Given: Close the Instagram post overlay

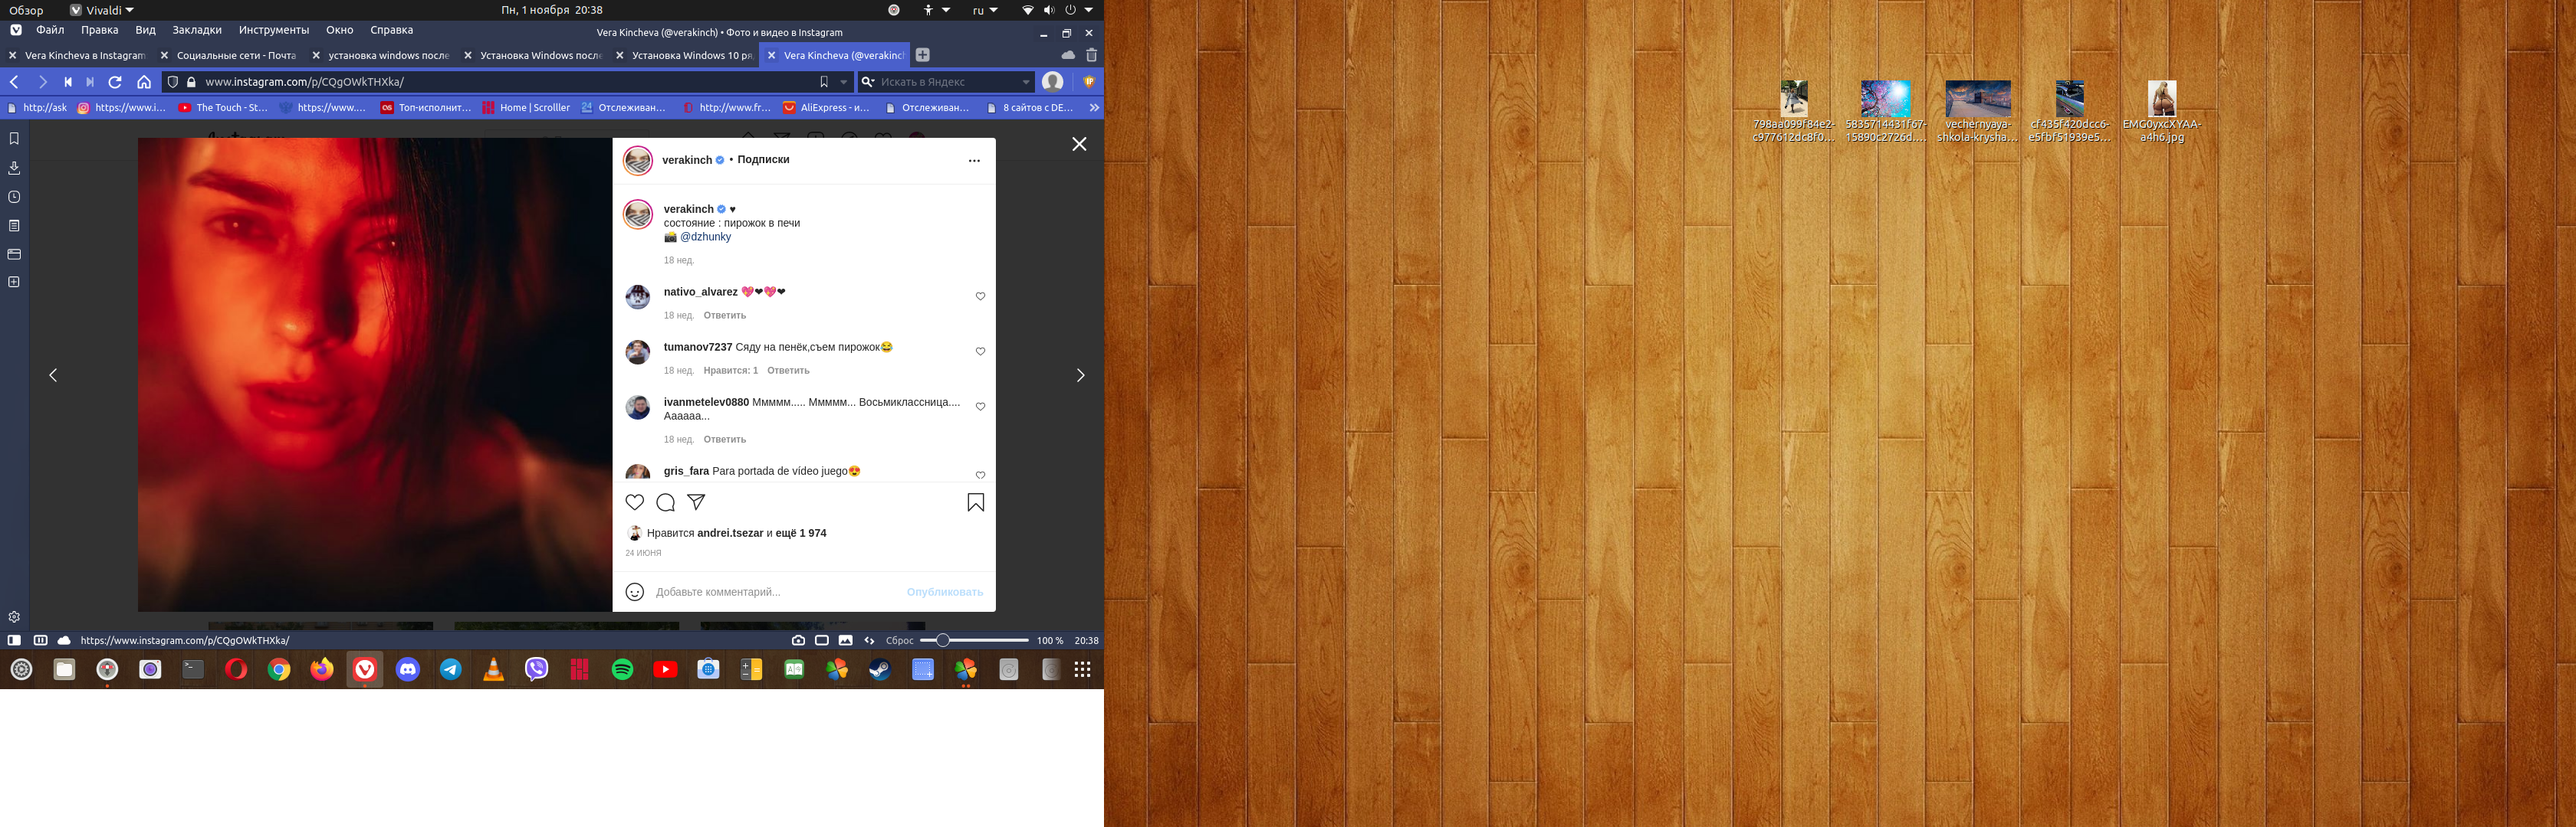Looking at the screenshot, I should (x=1079, y=144).
